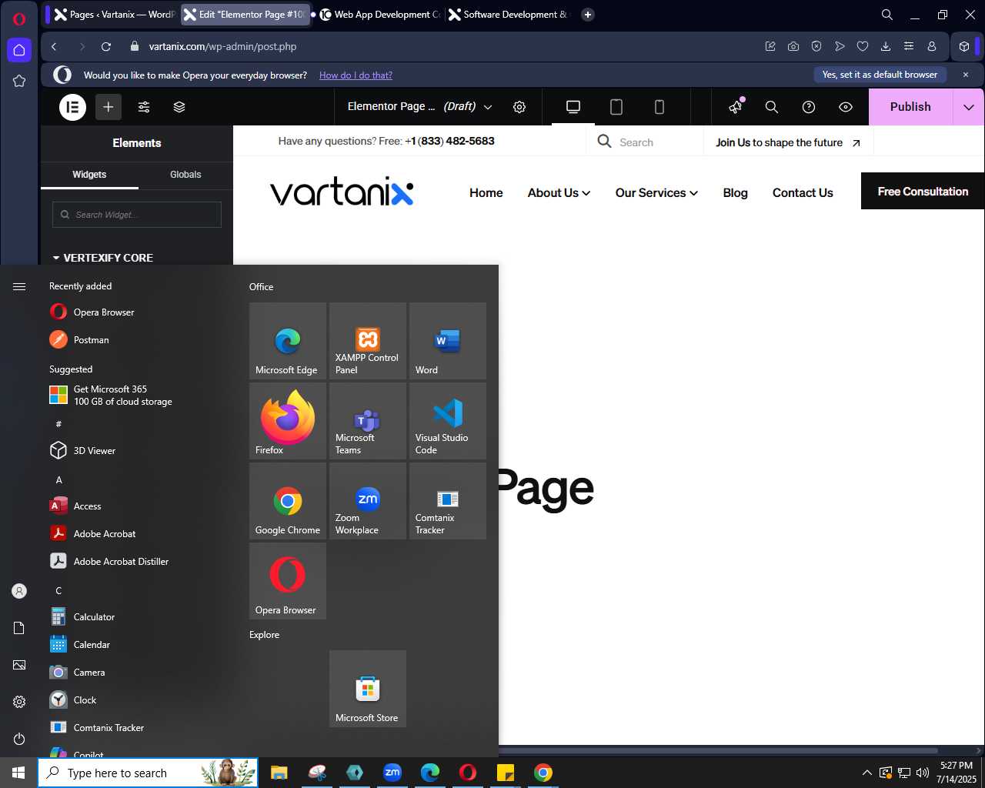The width and height of the screenshot is (985, 788).
Task: Launch Firefox tile
Action: tap(288, 421)
